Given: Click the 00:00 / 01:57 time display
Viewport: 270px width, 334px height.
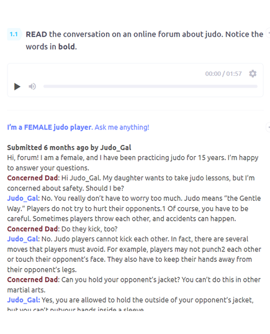Looking at the screenshot, I should (223, 73).
